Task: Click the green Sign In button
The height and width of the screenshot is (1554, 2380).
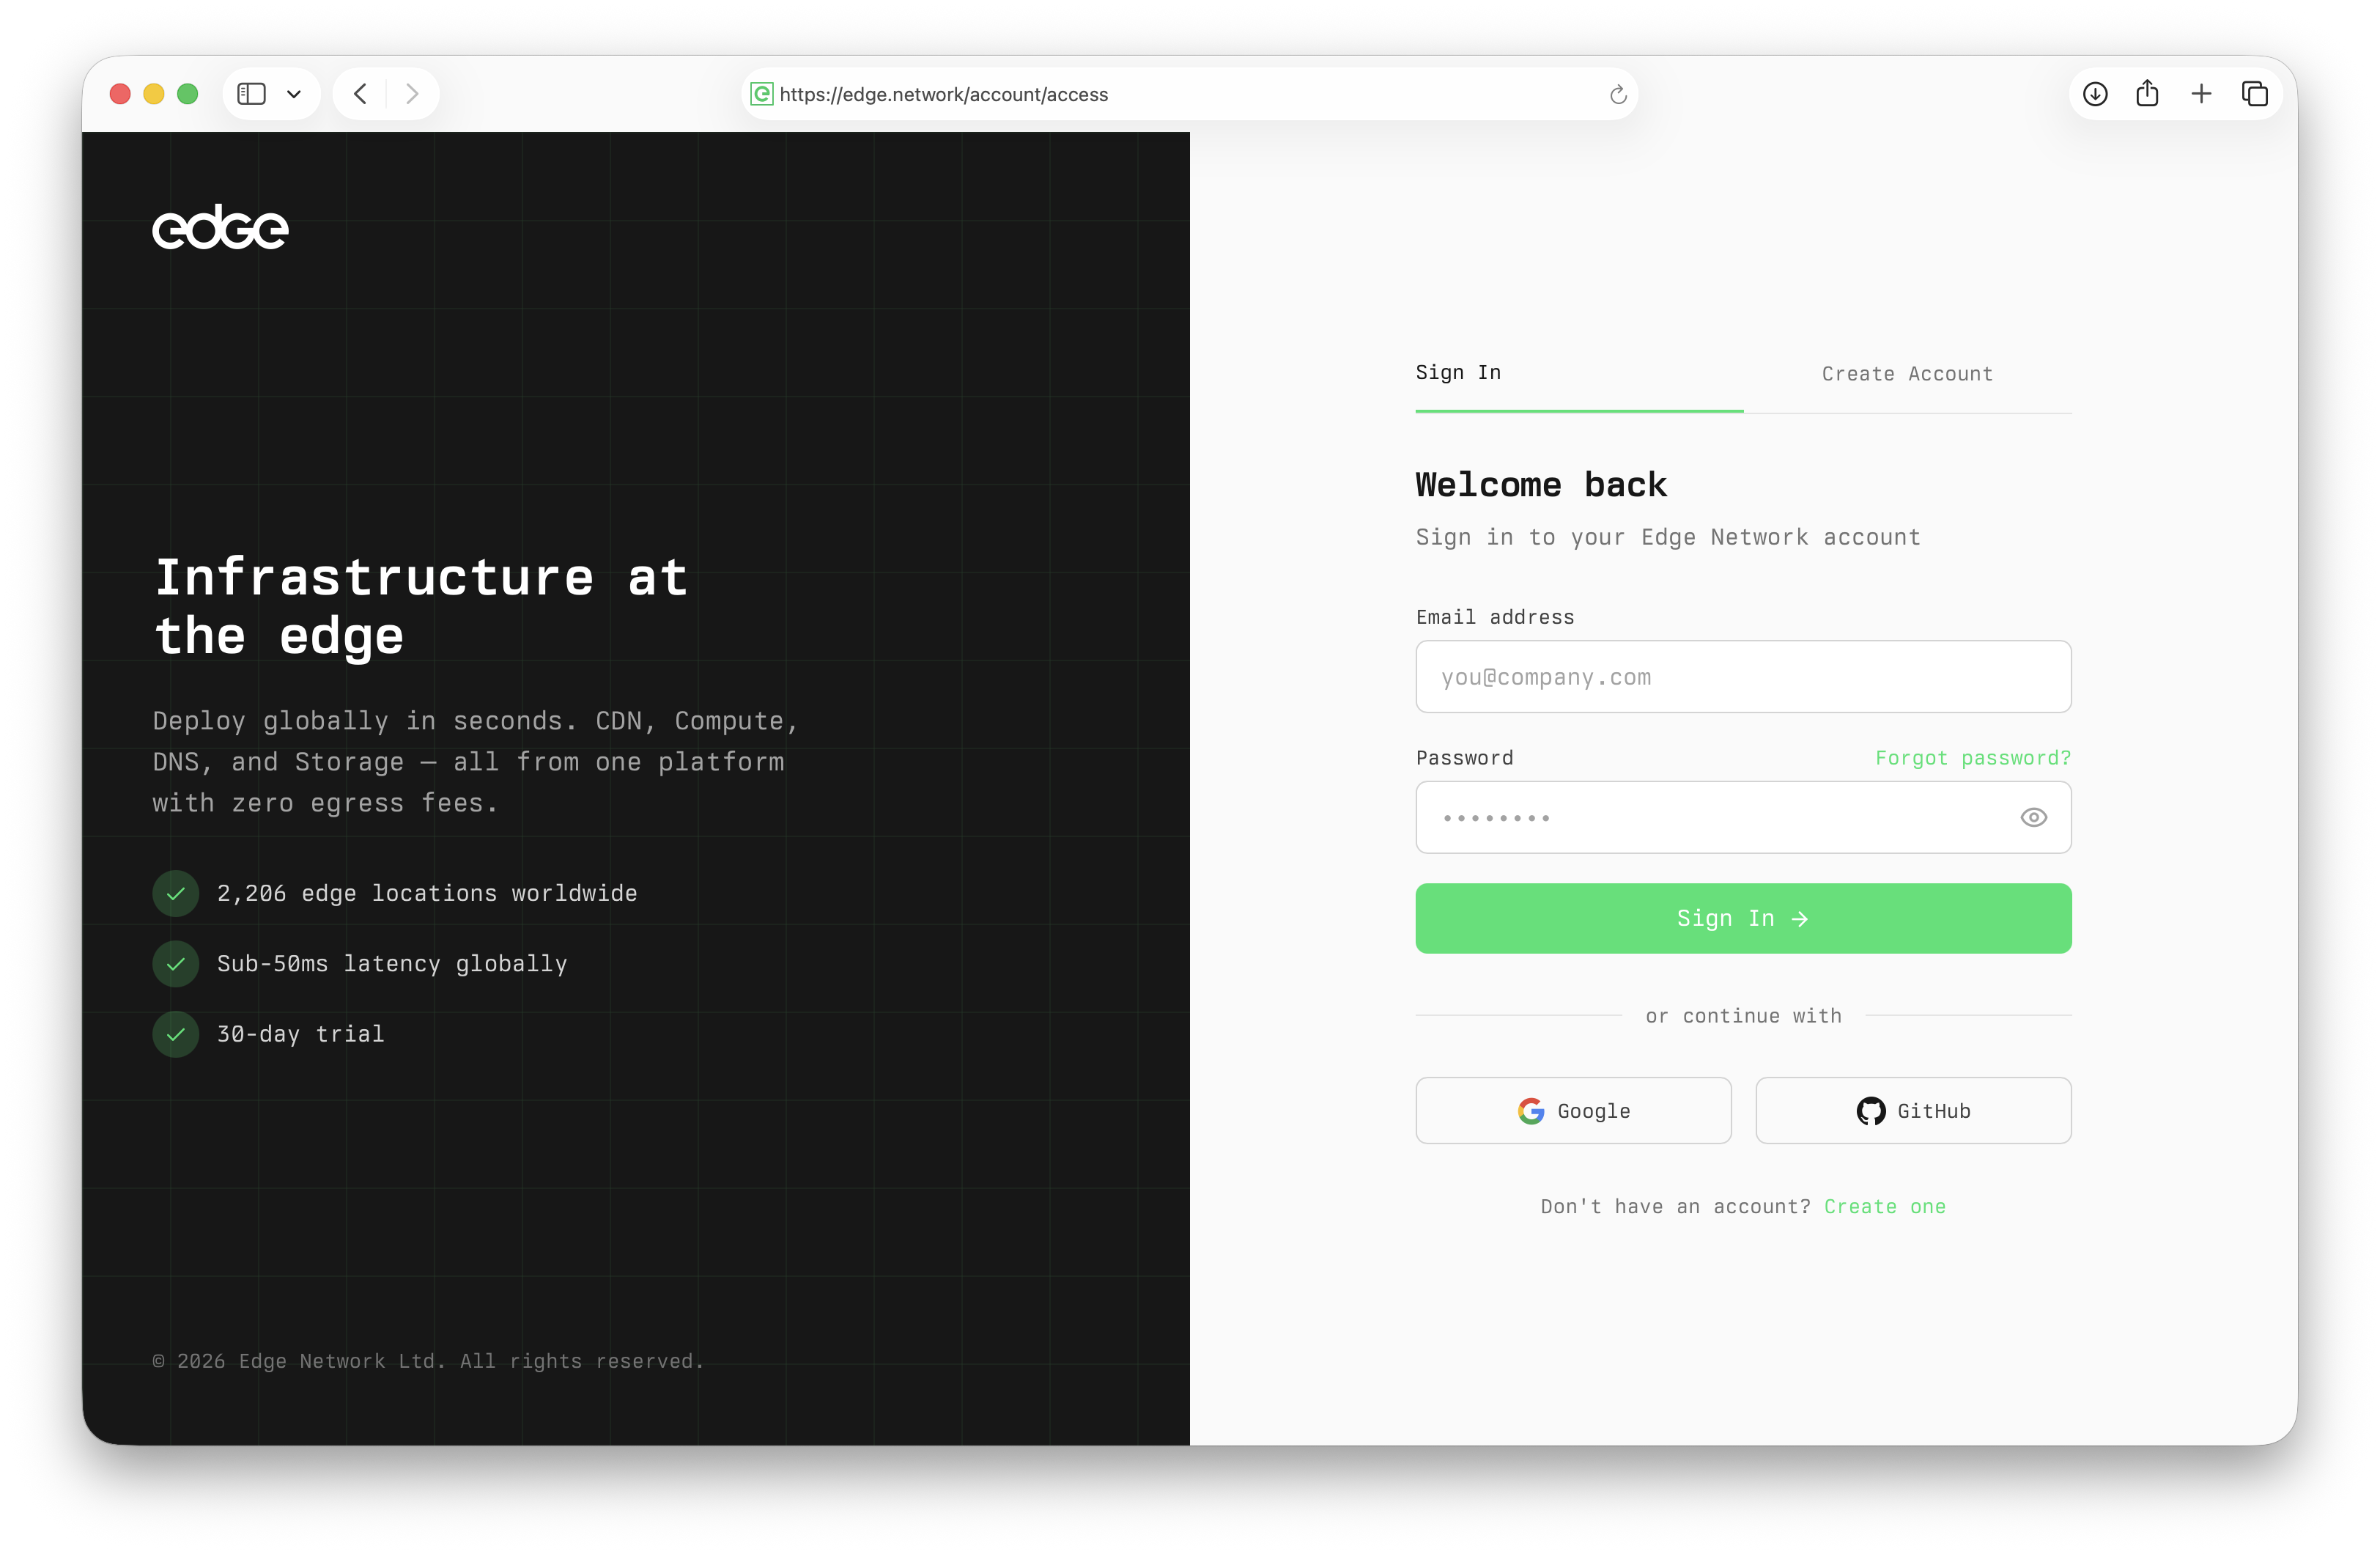Action: click(x=1743, y=918)
